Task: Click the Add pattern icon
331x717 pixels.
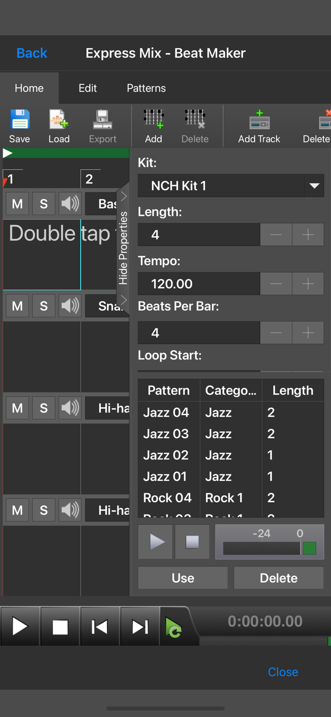Action: click(153, 125)
